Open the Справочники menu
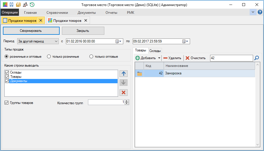This screenshot has height=151, width=264. (57, 13)
